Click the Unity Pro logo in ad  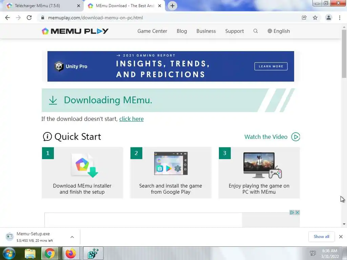click(71, 66)
